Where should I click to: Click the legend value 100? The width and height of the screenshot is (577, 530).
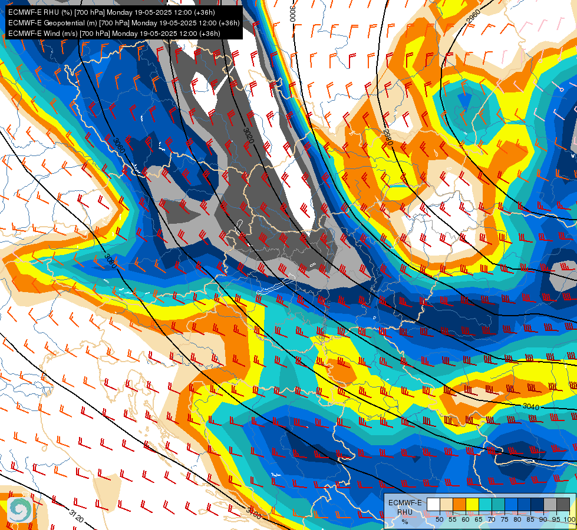pos(570,519)
